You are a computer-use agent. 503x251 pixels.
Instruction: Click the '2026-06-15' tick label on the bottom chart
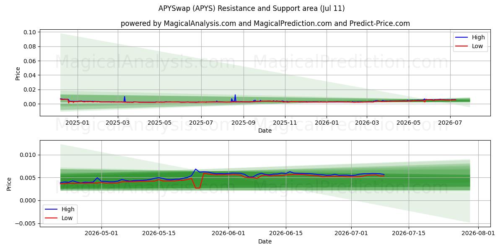click(x=286, y=233)
